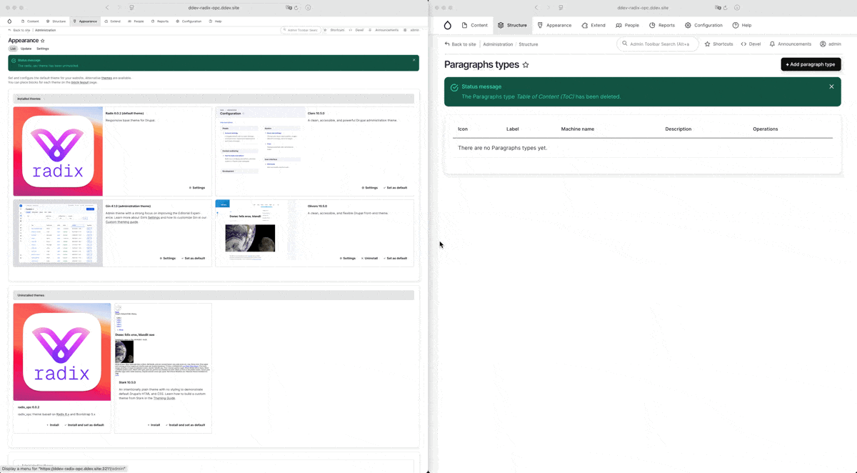
Task: Open the Extend menu in right window
Action: 593,25
